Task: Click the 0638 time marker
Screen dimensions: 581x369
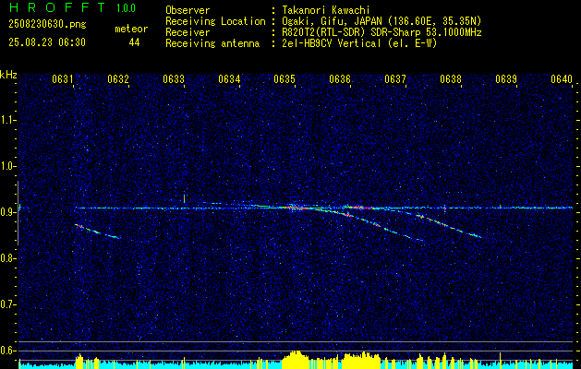Action: (451, 78)
